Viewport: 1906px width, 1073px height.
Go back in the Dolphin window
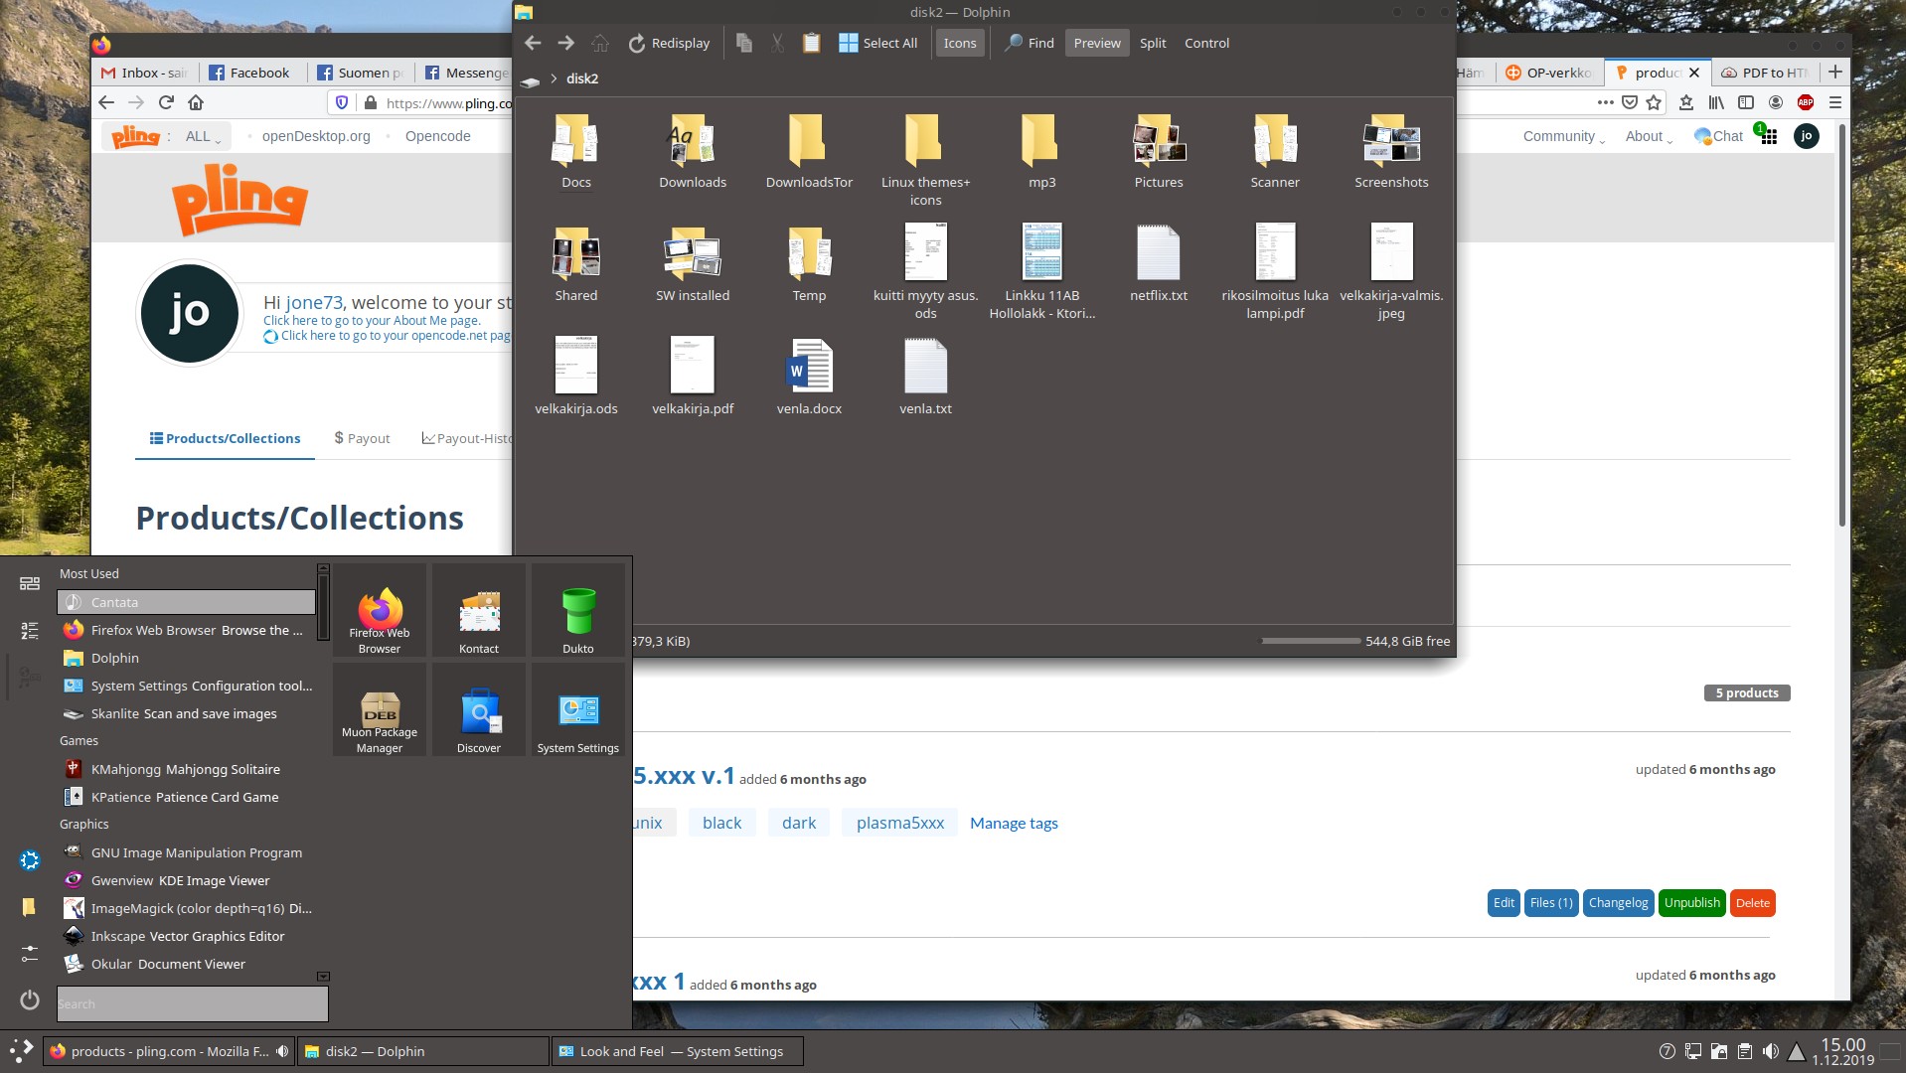(x=533, y=43)
